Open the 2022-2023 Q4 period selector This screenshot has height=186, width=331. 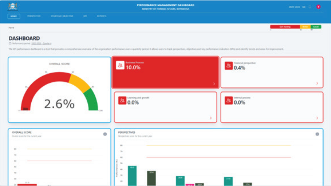[x=297, y=7]
